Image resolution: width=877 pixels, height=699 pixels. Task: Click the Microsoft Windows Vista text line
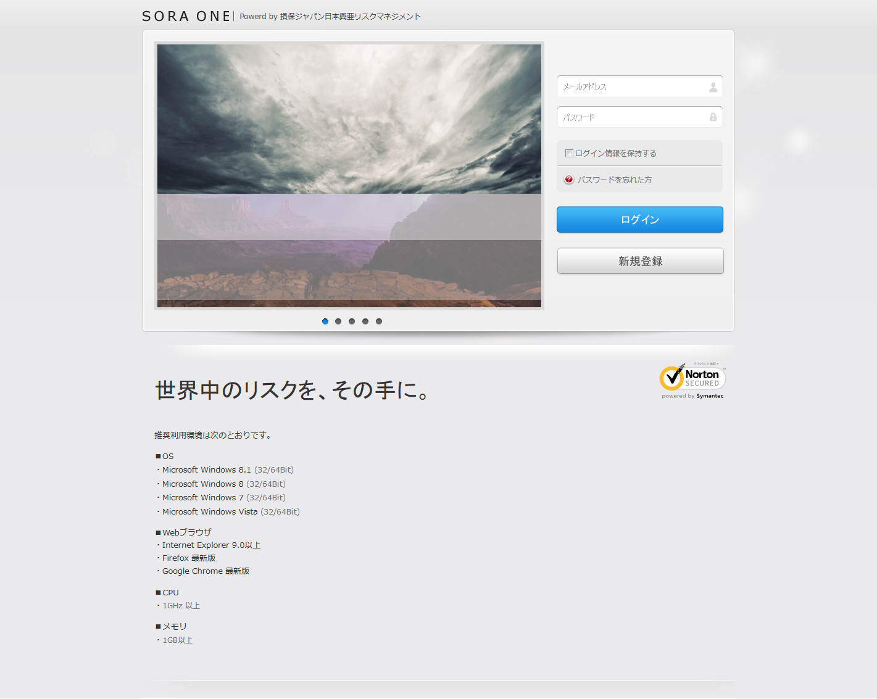pyautogui.click(x=228, y=512)
